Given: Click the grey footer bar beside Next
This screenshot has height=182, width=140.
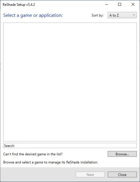Looking at the screenshot, I should (x=38, y=174).
